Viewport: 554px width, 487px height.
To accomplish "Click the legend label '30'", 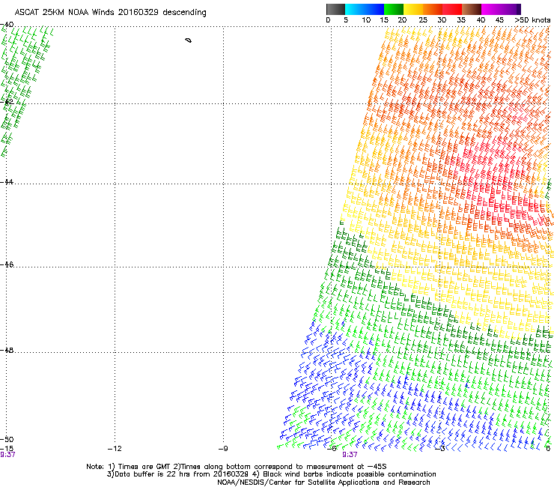I will [x=442, y=20].
